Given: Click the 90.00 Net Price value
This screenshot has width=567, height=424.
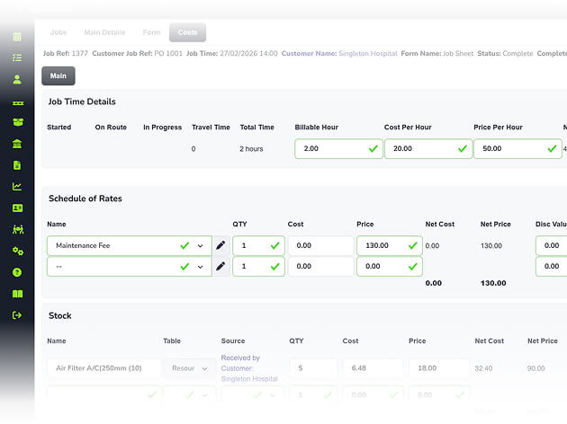Looking at the screenshot, I should [535, 368].
